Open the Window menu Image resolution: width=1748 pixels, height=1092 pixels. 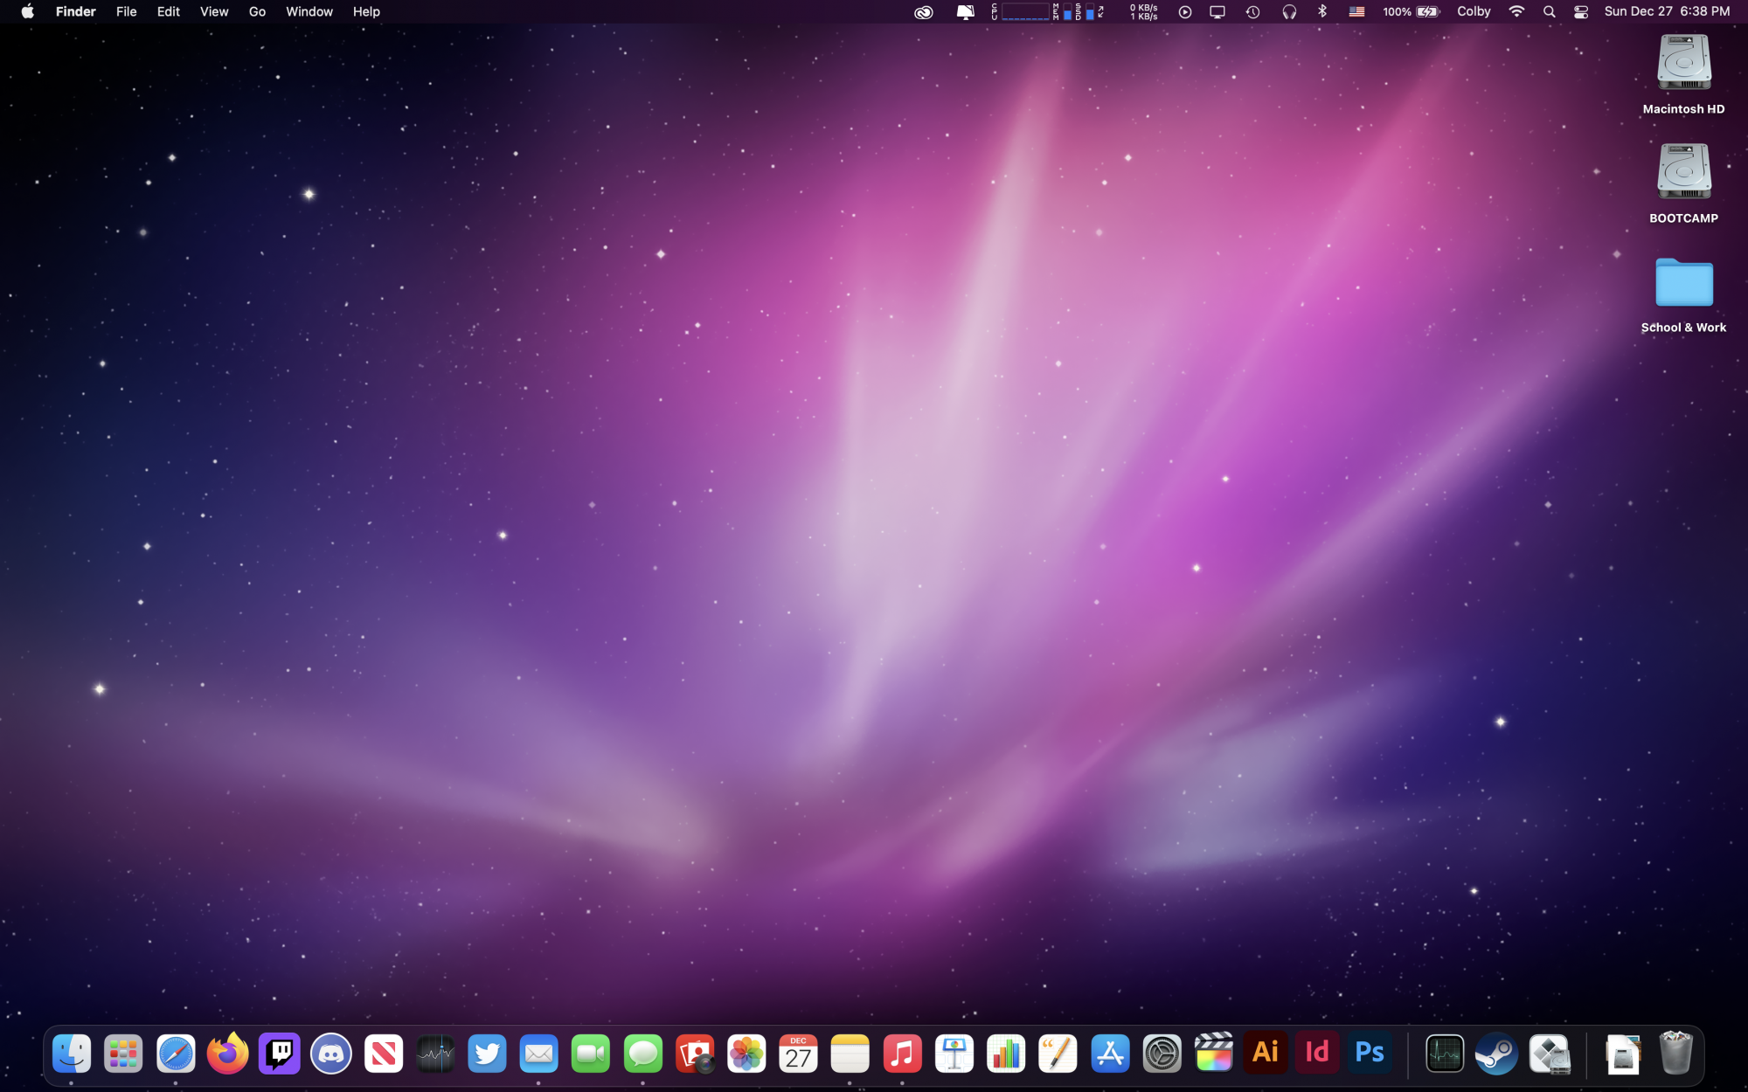tap(309, 11)
